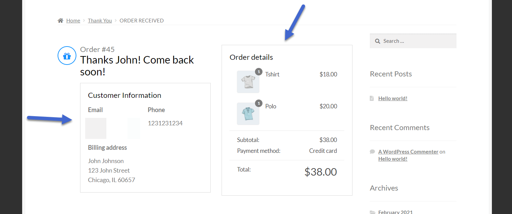
Task: Open the Tshirt product thumbnail
Action: click(x=248, y=82)
